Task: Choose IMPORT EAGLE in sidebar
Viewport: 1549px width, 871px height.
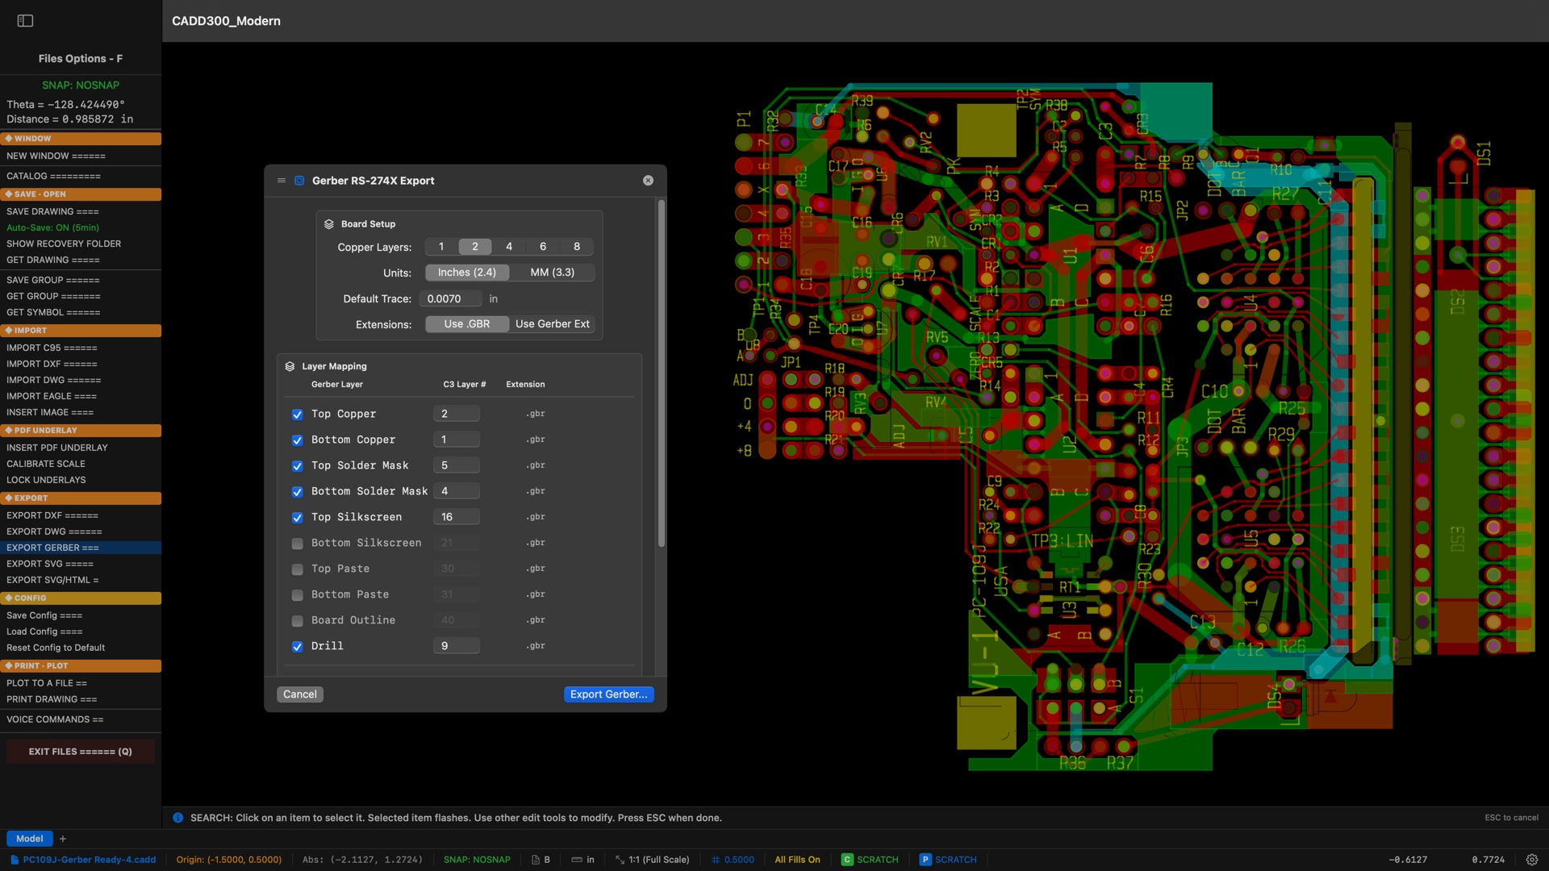Action: pyautogui.click(x=81, y=396)
